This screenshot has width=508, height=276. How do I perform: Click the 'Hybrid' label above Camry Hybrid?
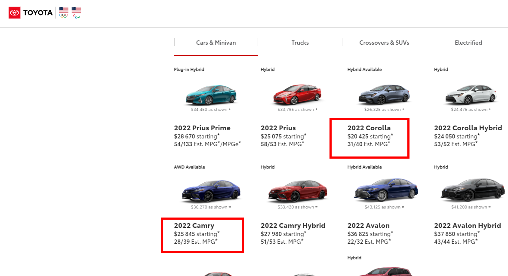coord(268,167)
